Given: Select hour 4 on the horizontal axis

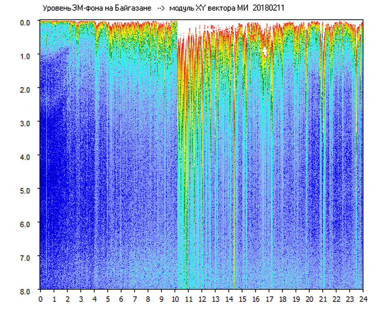Looking at the screenshot, I should coord(94,299).
